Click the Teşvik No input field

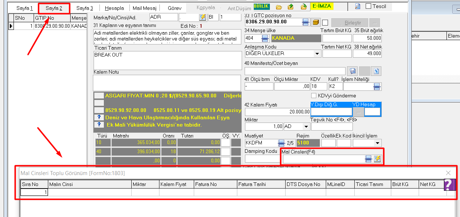click(x=332, y=127)
